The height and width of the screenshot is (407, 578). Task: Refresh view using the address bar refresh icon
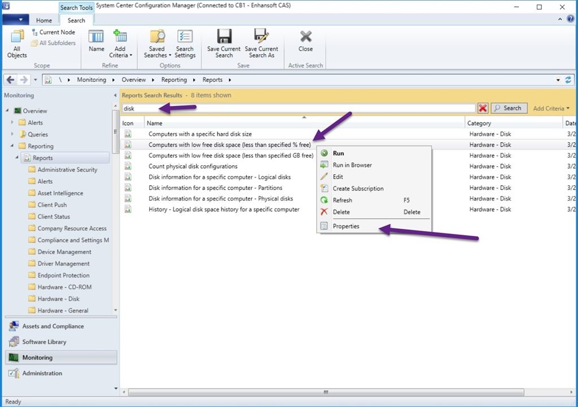tap(568, 80)
